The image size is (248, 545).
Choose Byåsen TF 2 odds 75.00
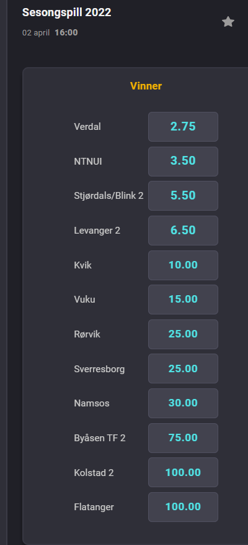click(183, 438)
